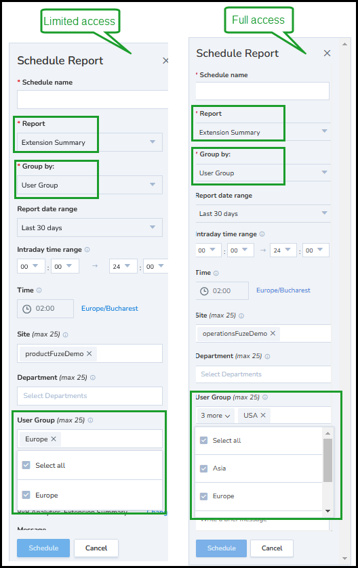
Task: Remove Europe tag from left User Group field
Action: click(x=54, y=439)
